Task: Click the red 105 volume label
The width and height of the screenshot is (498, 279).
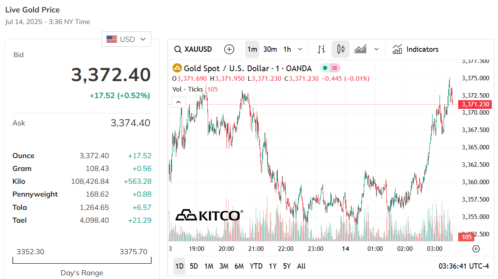Action: (x=466, y=237)
